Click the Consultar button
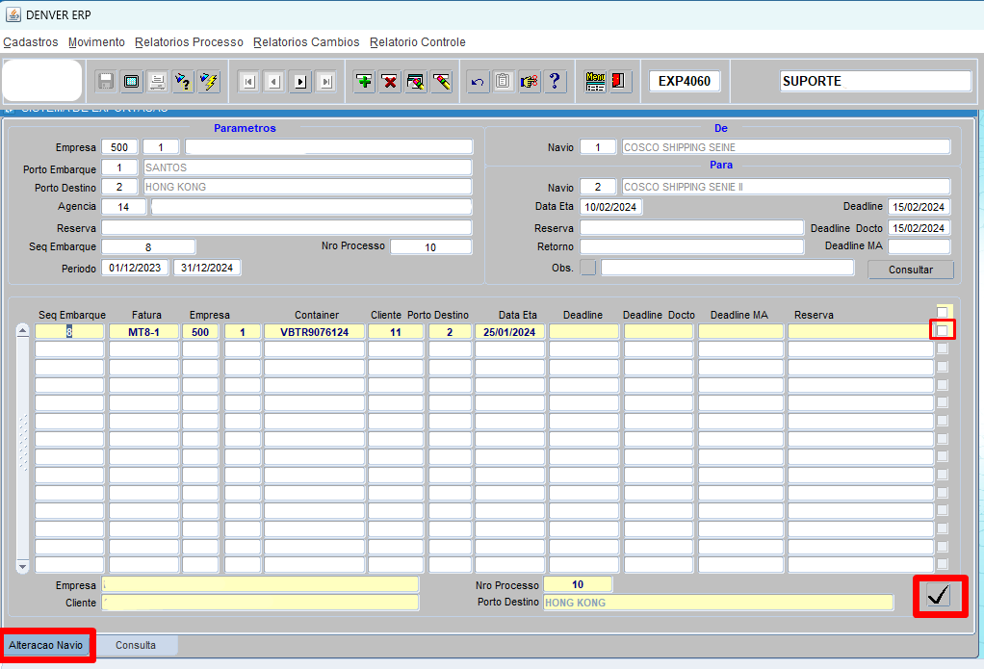The height and width of the screenshot is (669, 984). (x=911, y=270)
